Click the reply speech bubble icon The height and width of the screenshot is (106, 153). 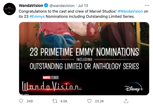pos(21,101)
